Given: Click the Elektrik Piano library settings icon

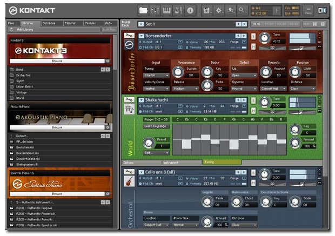Looking at the screenshot, I should pos(108,194).
